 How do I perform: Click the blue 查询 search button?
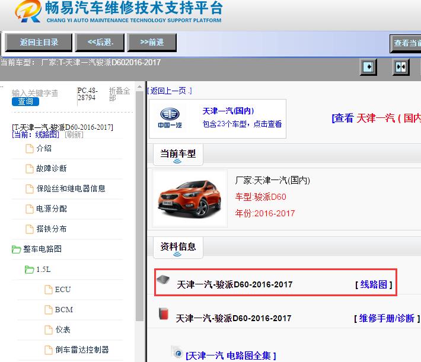tap(25, 102)
